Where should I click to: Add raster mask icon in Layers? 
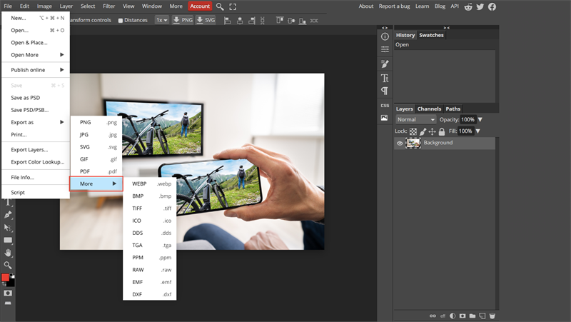click(463, 316)
